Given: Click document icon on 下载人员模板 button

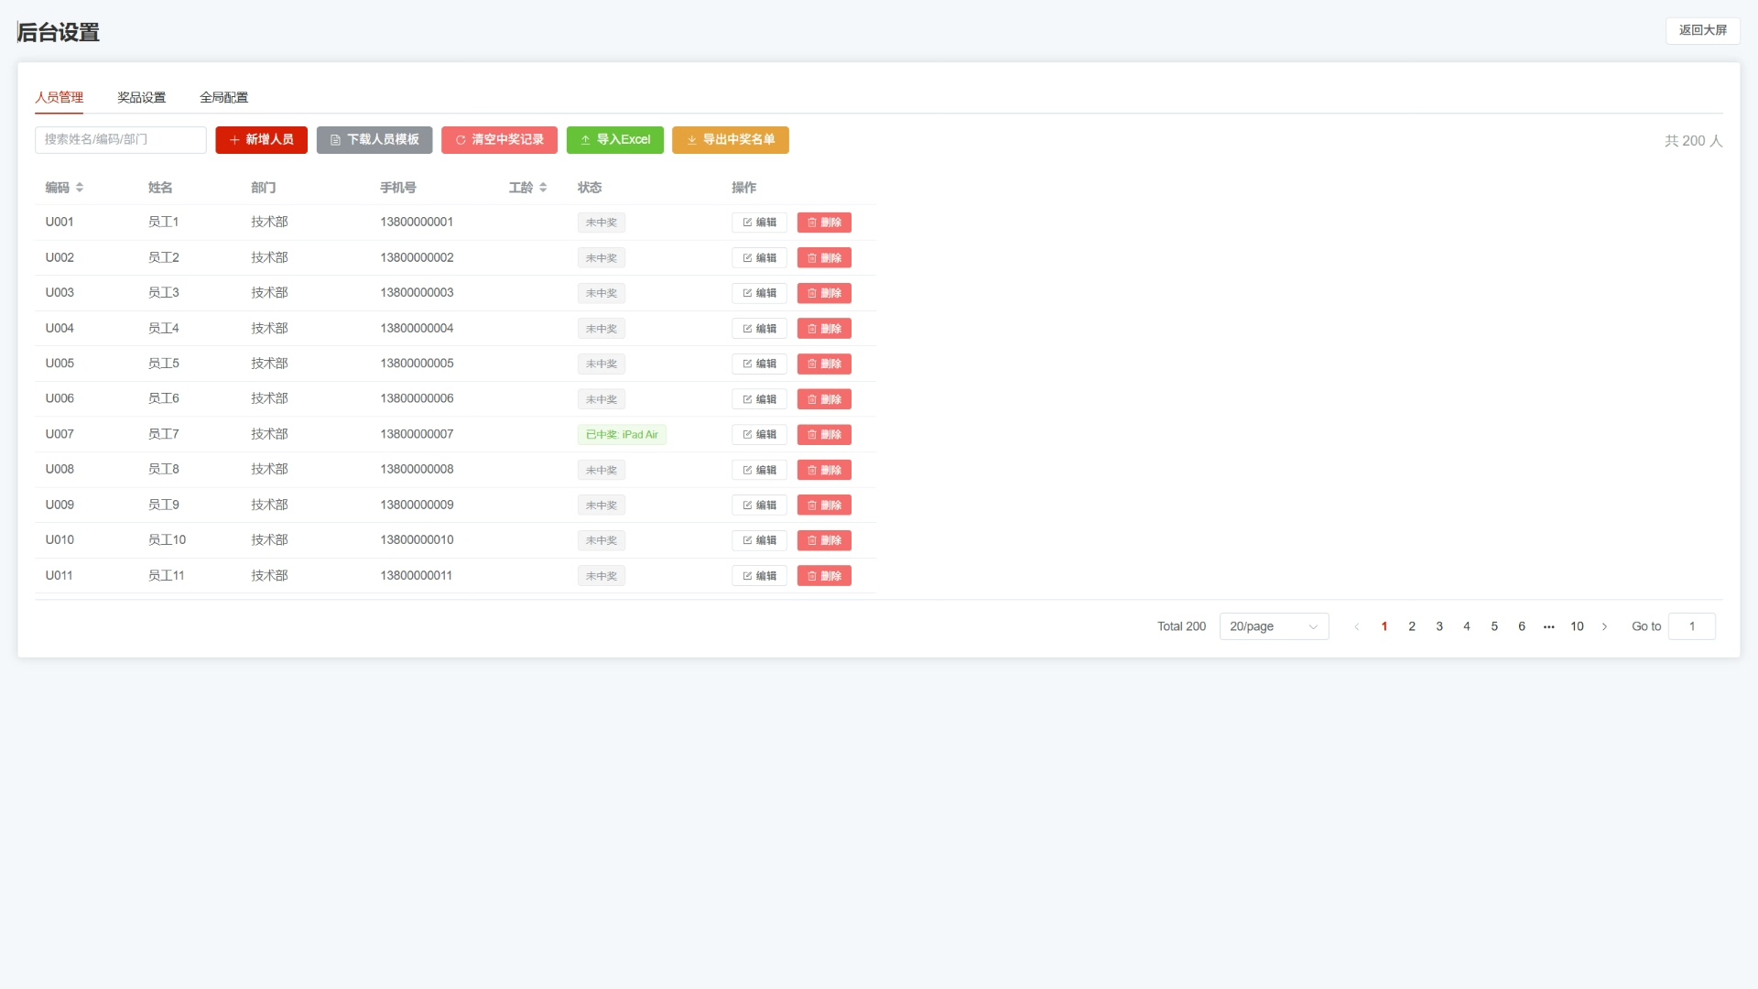Looking at the screenshot, I should (335, 140).
